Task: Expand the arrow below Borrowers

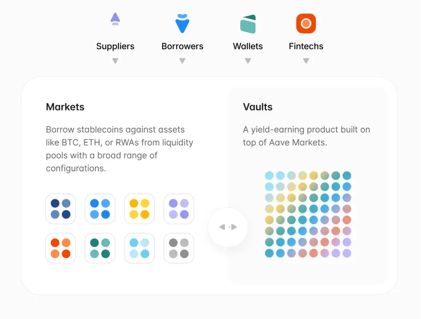Action: [x=182, y=61]
